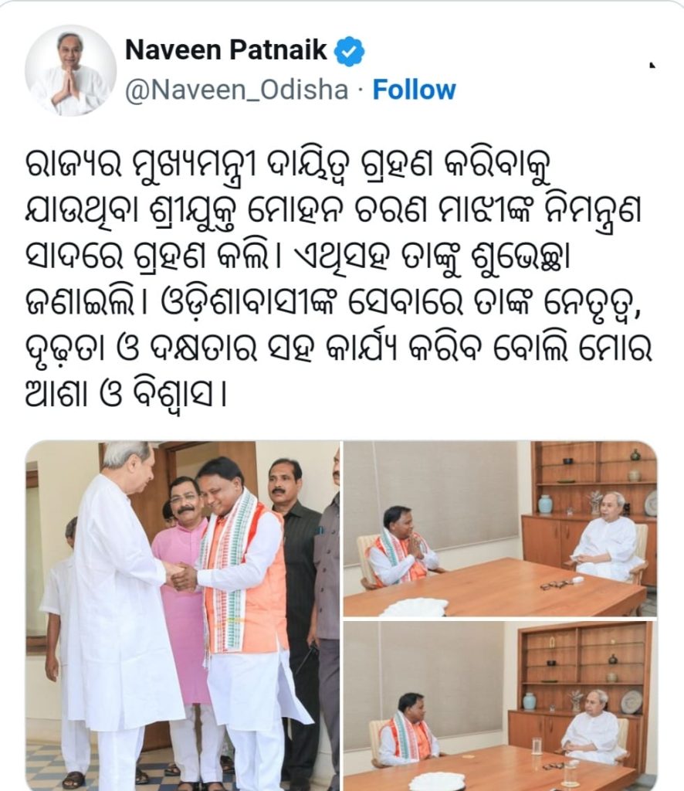Click the Naveen Patnaik display name
Screen dimensions: 684x791
pyautogui.click(x=226, y=50)
